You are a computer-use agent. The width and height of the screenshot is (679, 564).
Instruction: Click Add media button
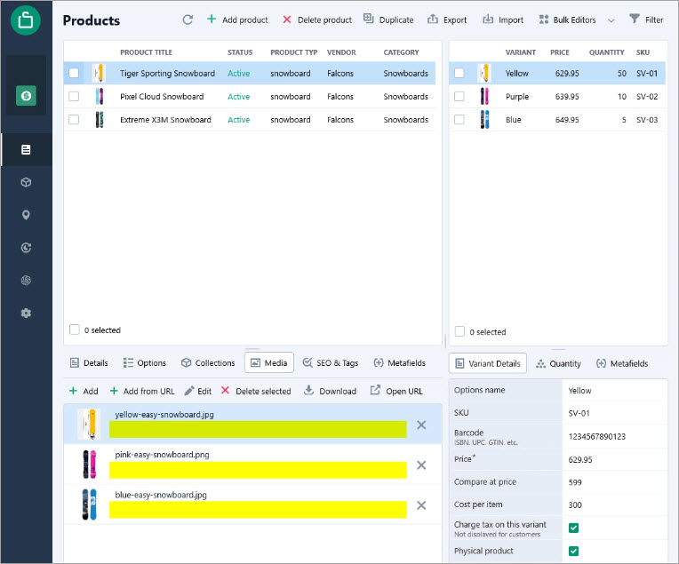(x=84, y=391)
